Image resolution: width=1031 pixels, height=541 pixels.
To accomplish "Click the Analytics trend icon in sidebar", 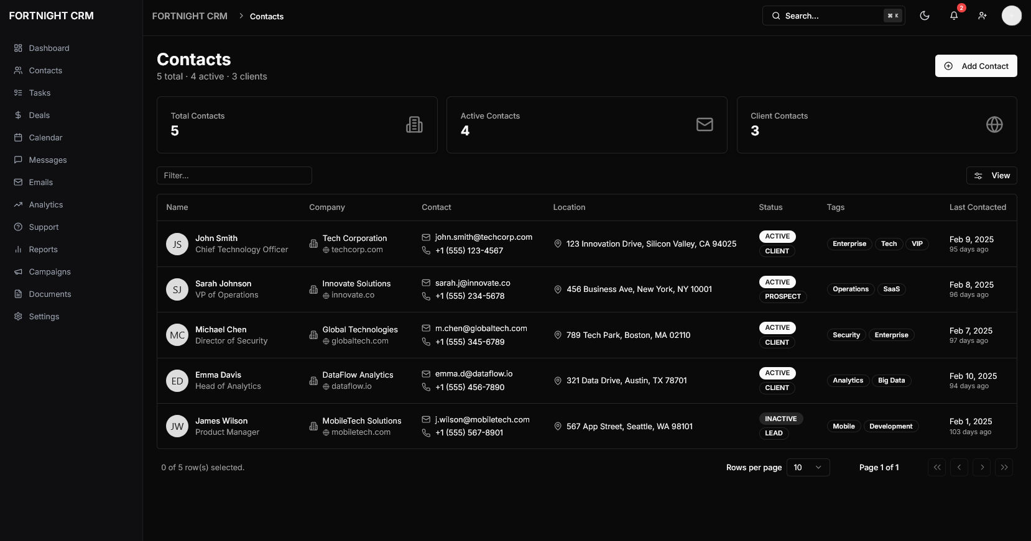I will coord(18,204).
